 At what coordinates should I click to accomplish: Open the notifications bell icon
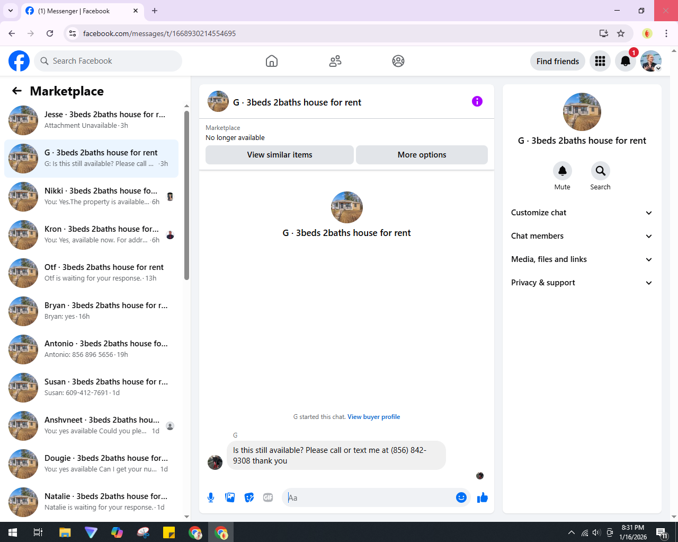tap(626, 61)
